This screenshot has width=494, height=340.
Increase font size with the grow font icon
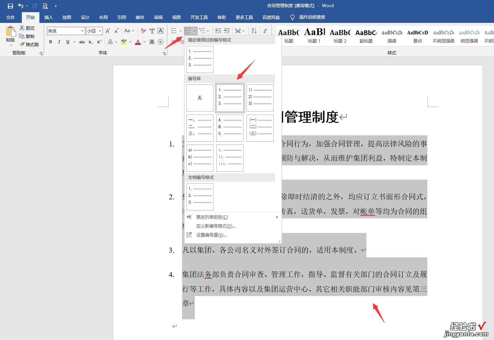108,31
